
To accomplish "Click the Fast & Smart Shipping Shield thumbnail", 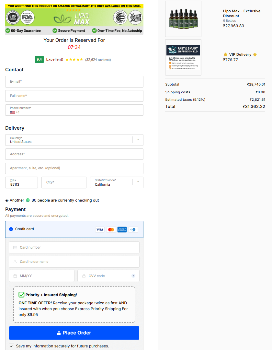I will 183,57.
